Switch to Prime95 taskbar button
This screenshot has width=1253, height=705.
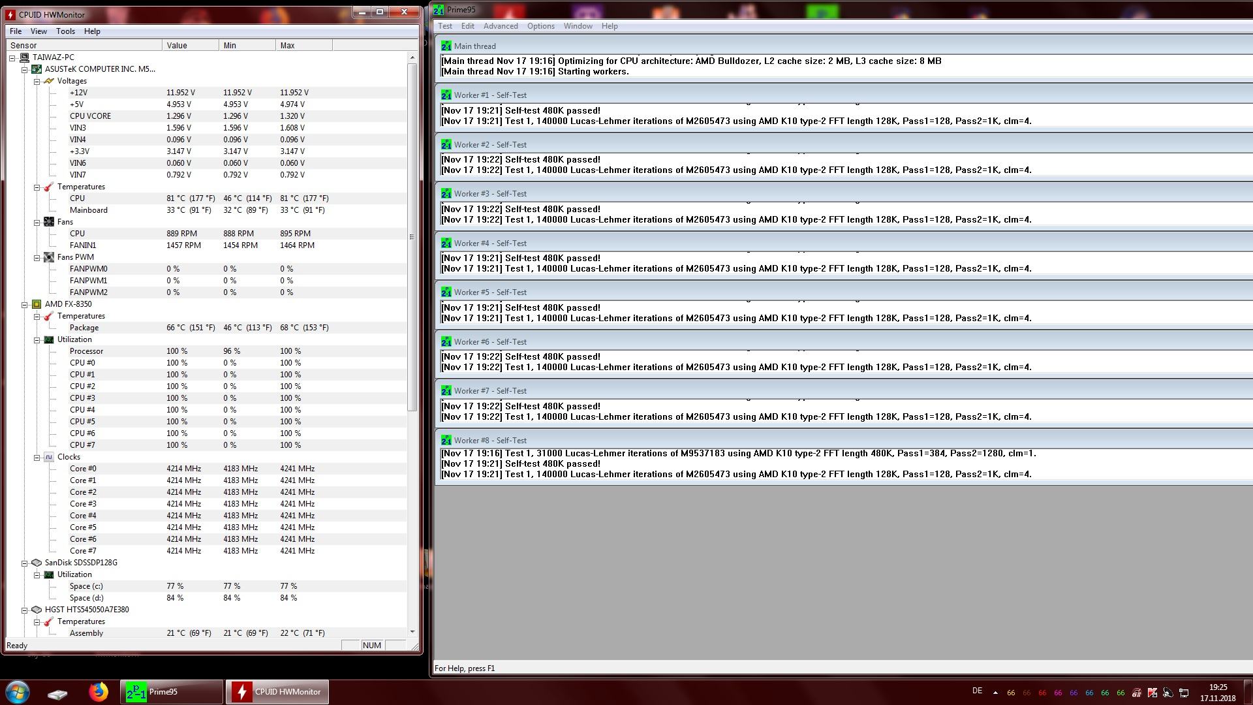[171, 692]
